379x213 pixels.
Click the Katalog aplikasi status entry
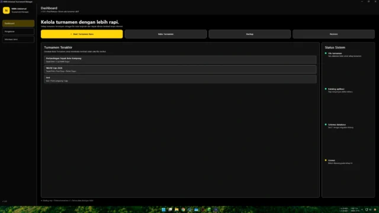[x=339, y=91]
